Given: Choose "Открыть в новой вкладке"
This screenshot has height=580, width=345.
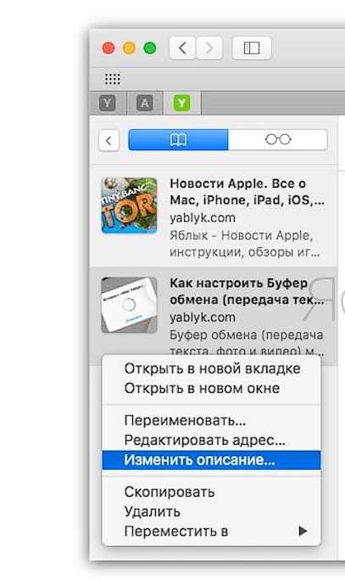Looking at the screenshot, I should [x=212, y=369].
